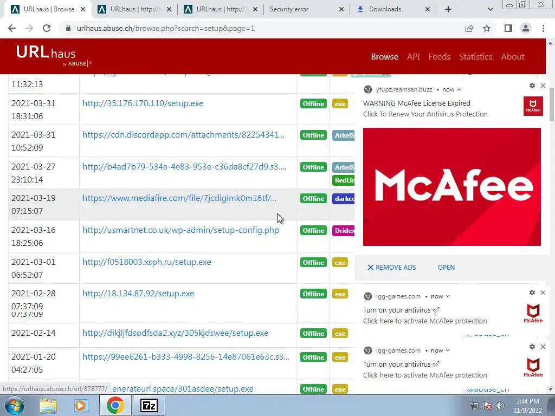Open usmartnet.co.uk setup-config.php link
This screenshot has height=416, width=555.
pos(180,230)
